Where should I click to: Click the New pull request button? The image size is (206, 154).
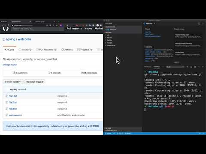(x=35, y=82)
